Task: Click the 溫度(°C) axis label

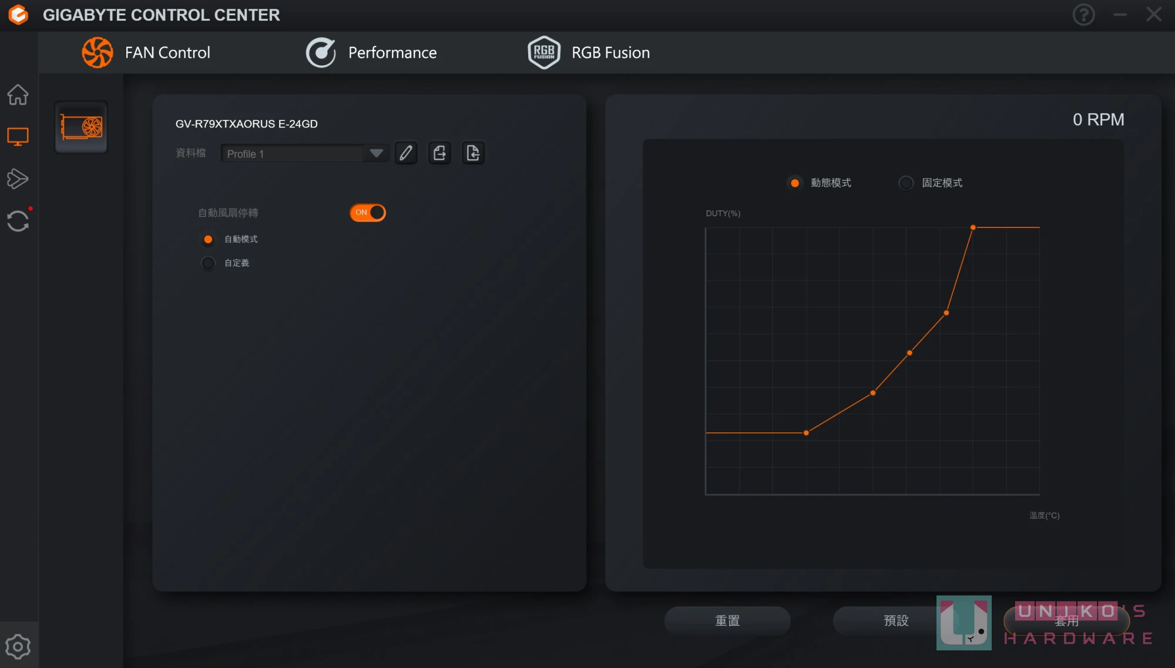Action: click(1044, 515)
